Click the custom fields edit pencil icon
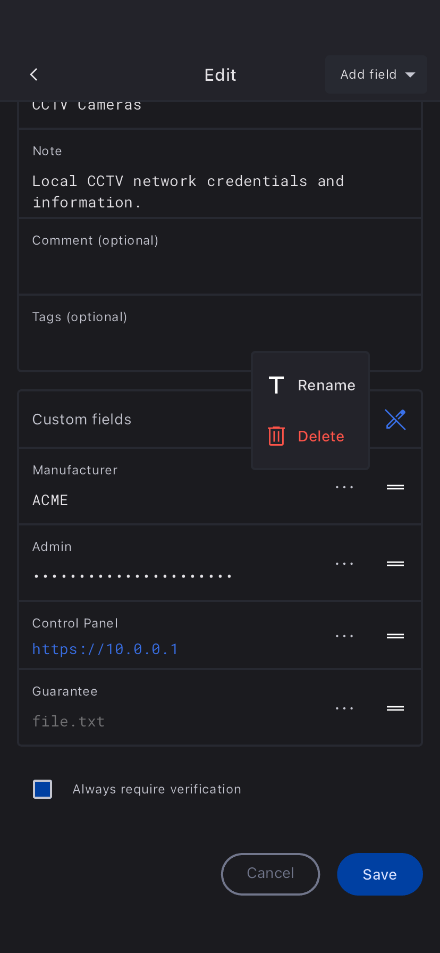This screenshot has width=440, height=953. point(395,420)
